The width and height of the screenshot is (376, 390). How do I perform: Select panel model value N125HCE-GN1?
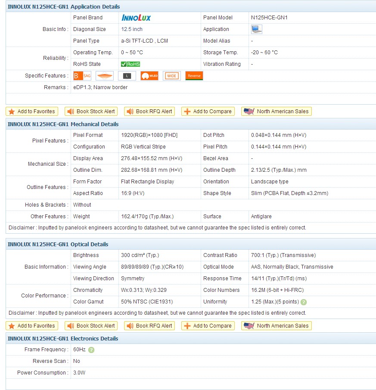[x=269, y=18]
